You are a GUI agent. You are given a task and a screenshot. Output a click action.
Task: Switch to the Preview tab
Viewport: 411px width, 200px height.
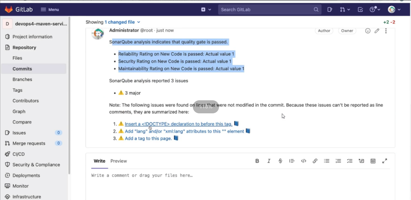(119, 161)
